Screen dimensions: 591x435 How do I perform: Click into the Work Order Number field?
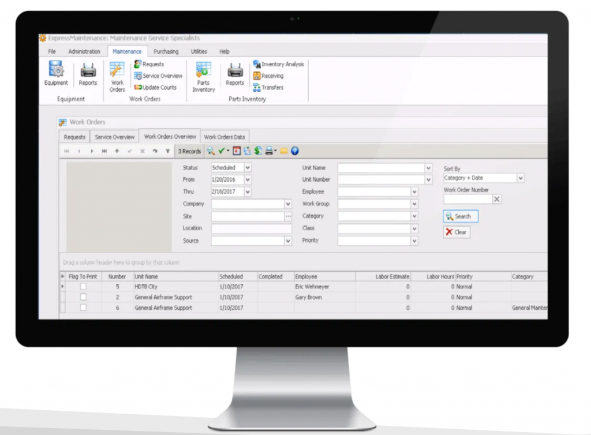[467, 199]
